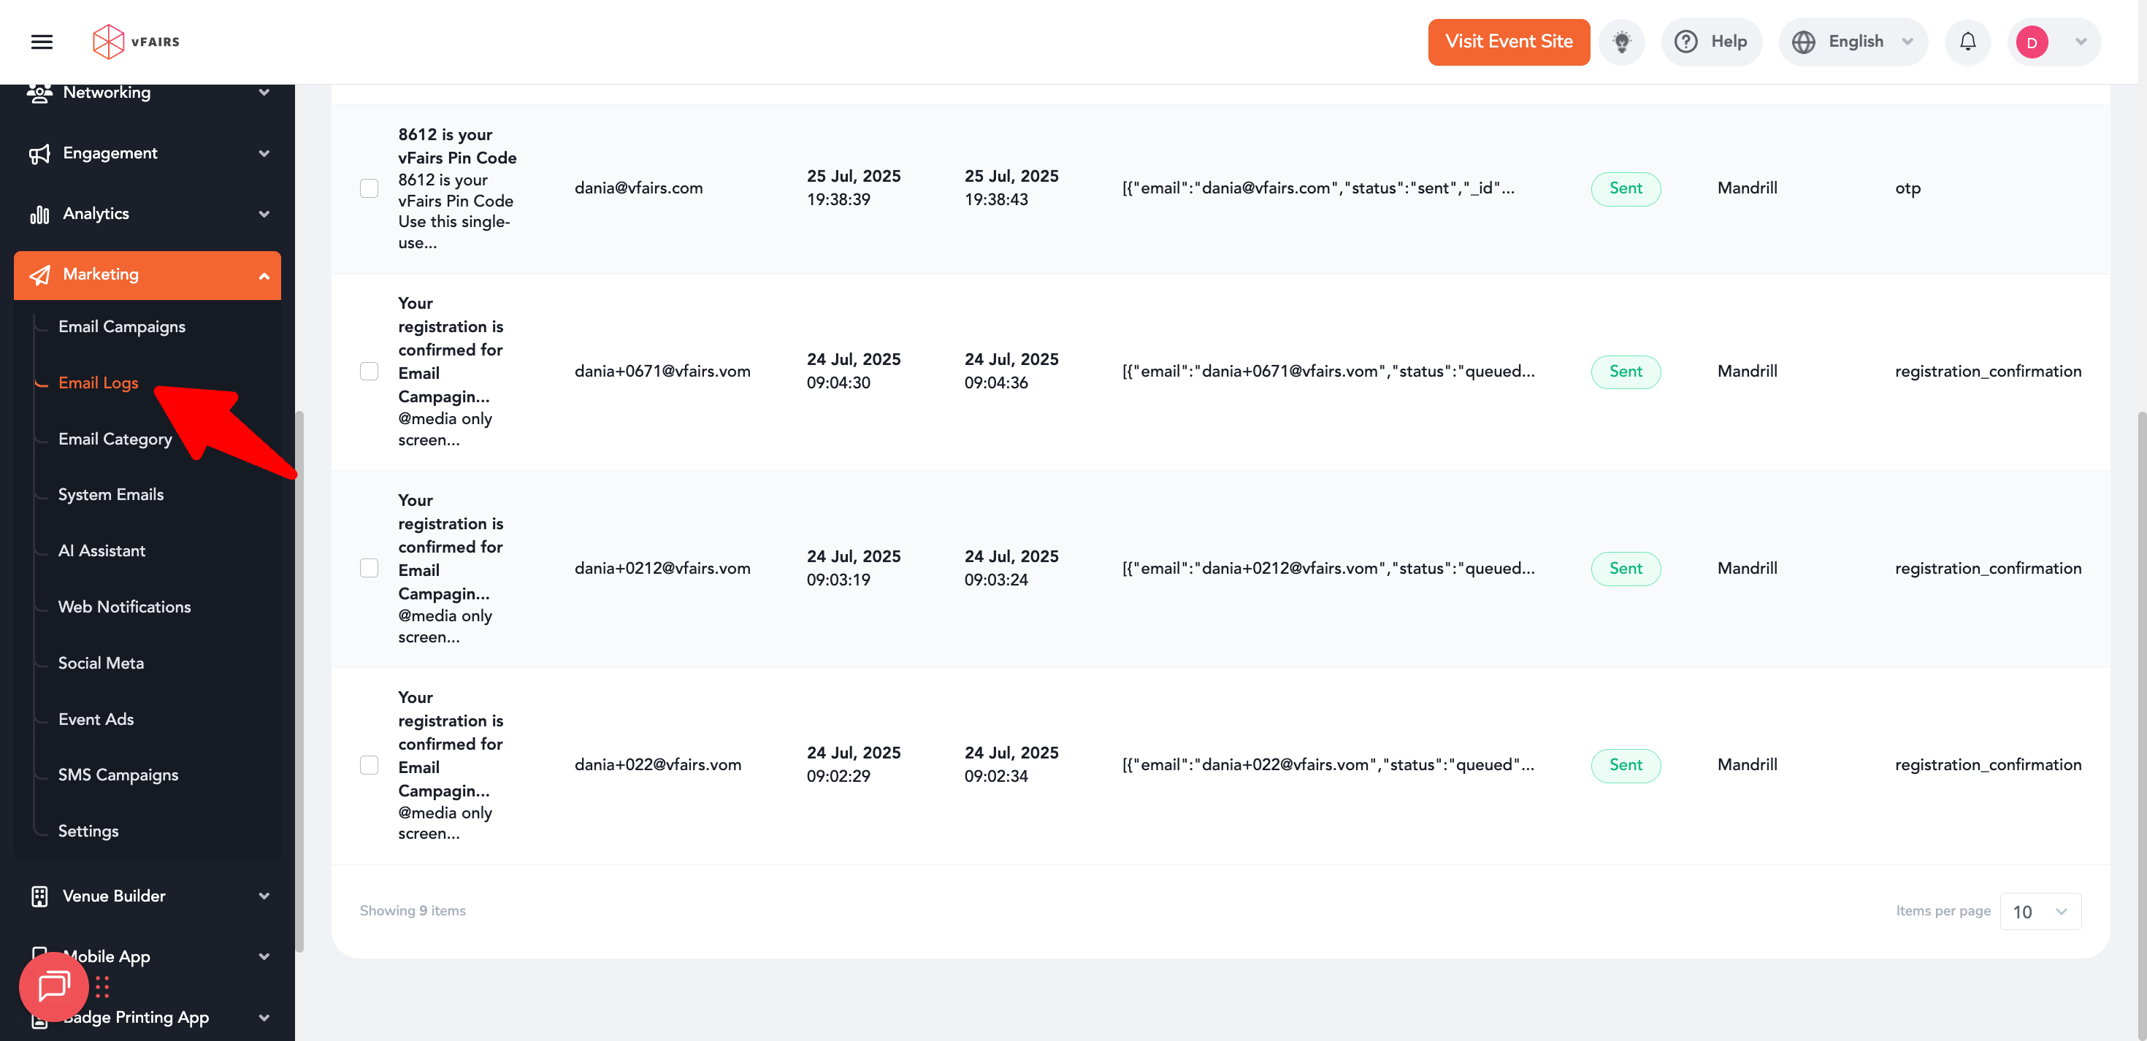Select the 8612 Pin Code email row checkbox
Viewport: 2147px width, 1041px height.
[370, 188]
